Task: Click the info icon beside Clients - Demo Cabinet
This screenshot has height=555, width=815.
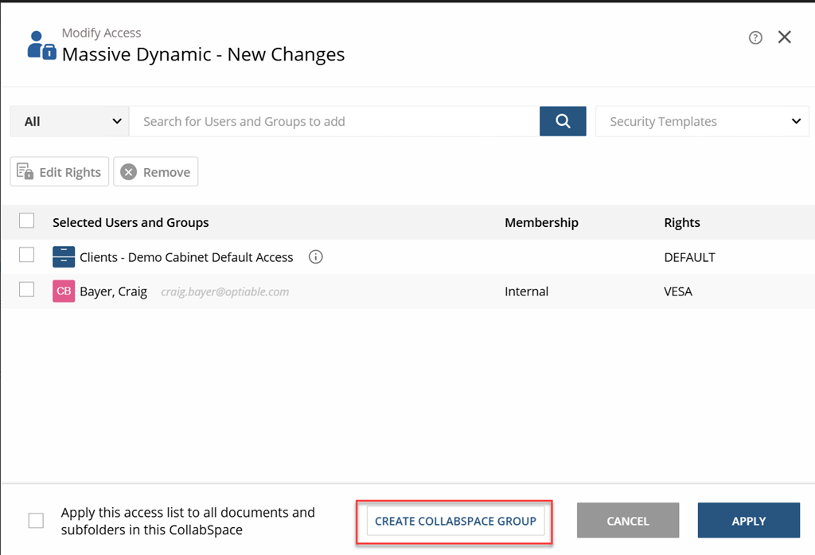Action: point(315,257)
